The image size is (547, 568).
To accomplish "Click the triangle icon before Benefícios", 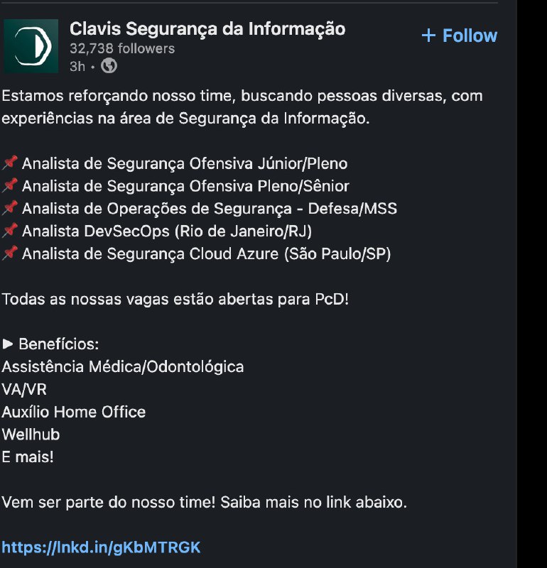I will tap(8, 344).
